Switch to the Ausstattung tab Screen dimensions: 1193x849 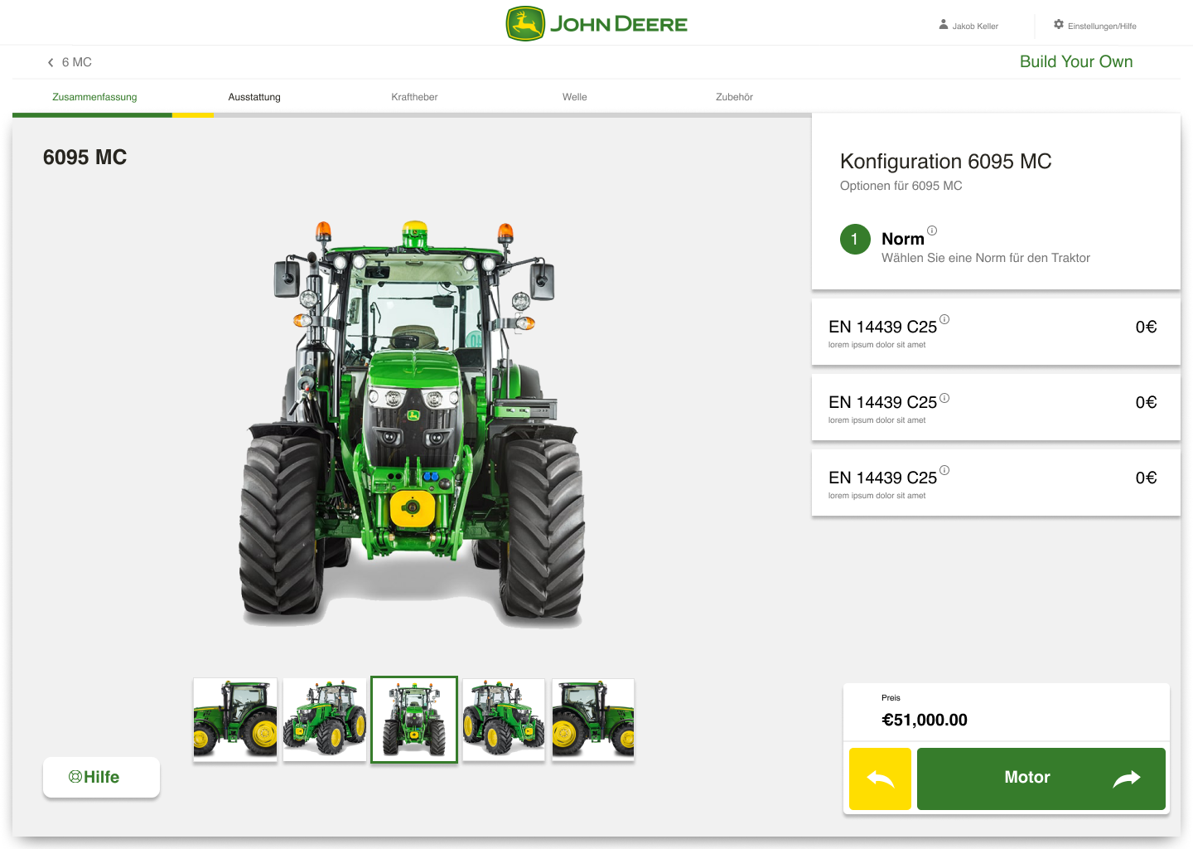pyautogui.click(x=254, y=97)
